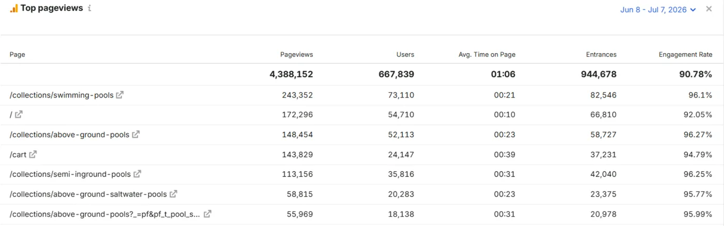The height and width of the screenshot is (226, 724).
Task: Click entrances value 23,375
Action: pos(603,194)
